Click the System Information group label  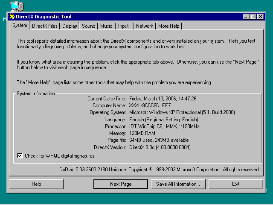[x=36, y=94]
